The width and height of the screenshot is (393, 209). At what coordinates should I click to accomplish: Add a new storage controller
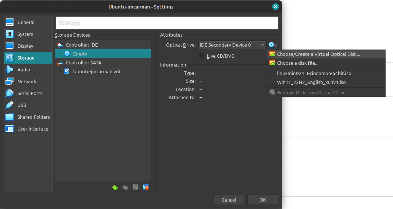click(115, 187)
